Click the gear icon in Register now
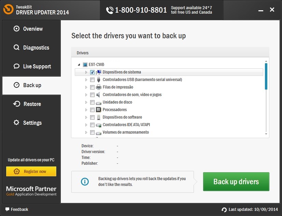282x216 pixels. coord(16,171)
